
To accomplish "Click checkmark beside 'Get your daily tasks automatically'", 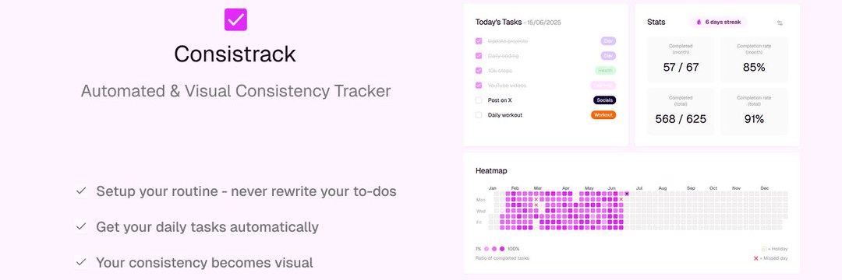I will [x=82, y=226].
